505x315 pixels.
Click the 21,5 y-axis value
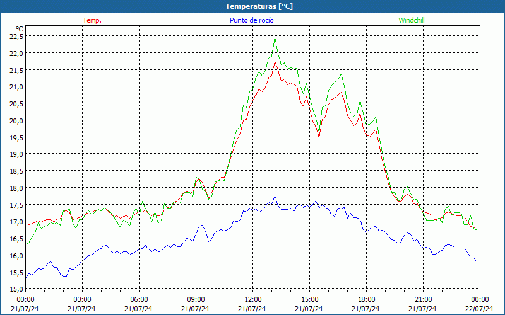[16, 71]
